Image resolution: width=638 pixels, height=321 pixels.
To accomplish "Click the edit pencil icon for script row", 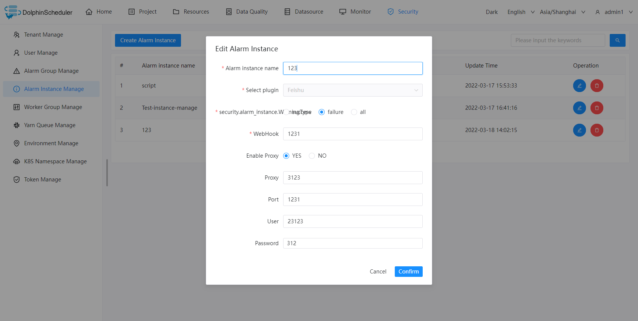I will pos(579,86).
